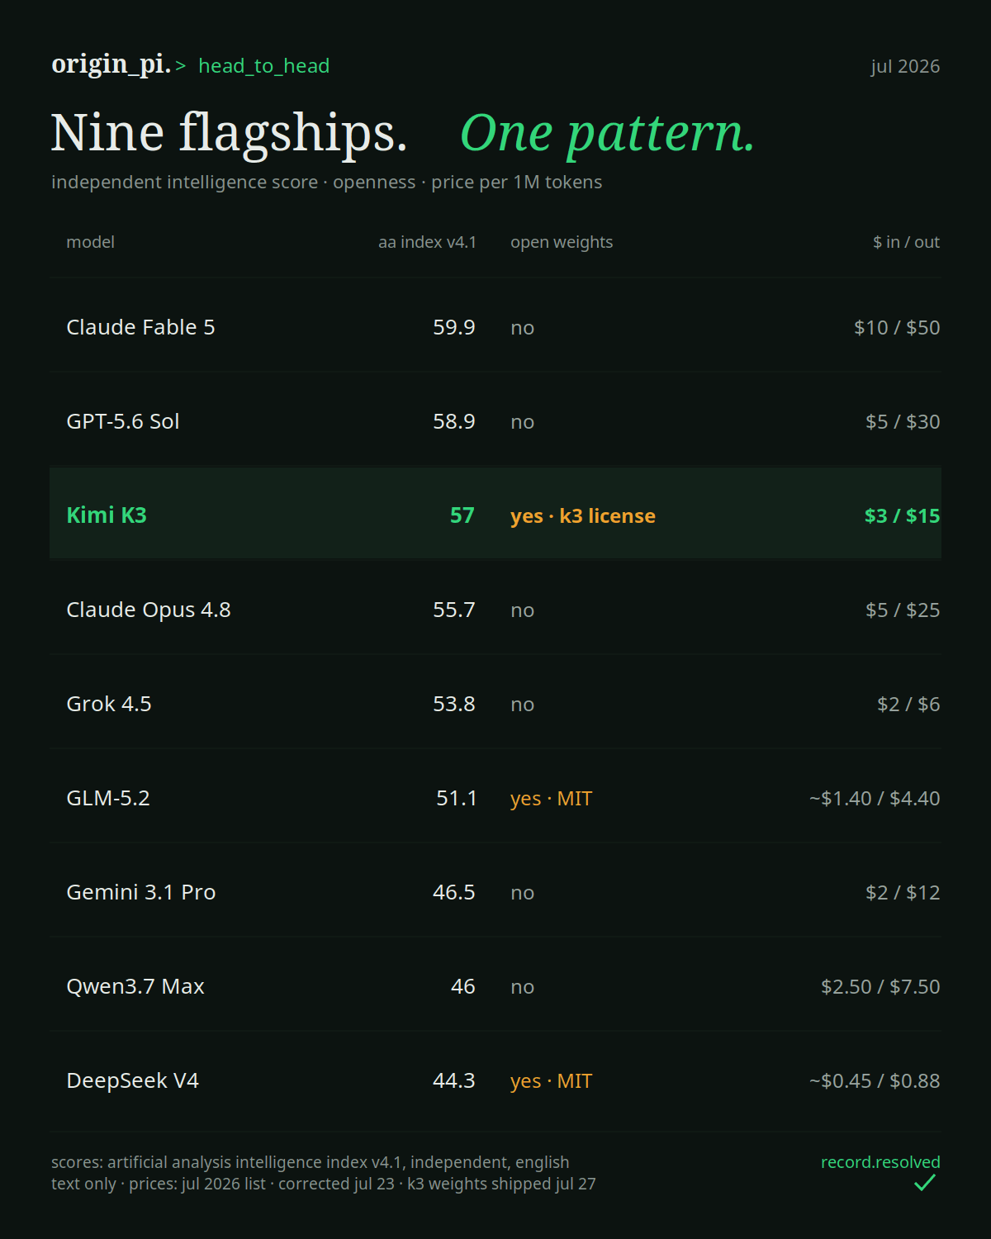
Task: Click the 59.9 score value
Action: (454, 327)
